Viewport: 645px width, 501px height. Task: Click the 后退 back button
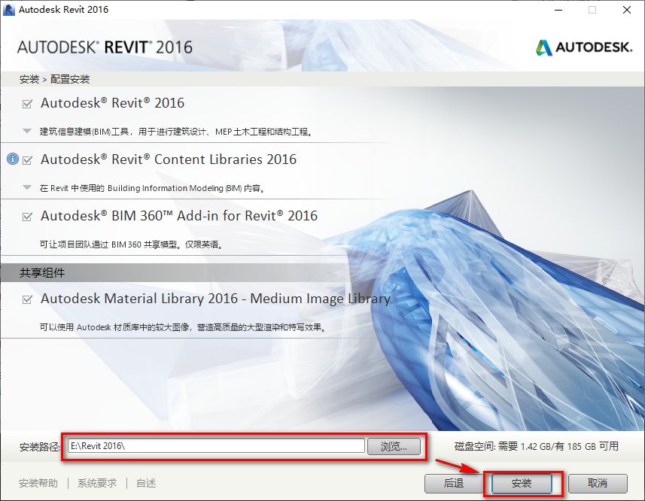coord(452,484)
